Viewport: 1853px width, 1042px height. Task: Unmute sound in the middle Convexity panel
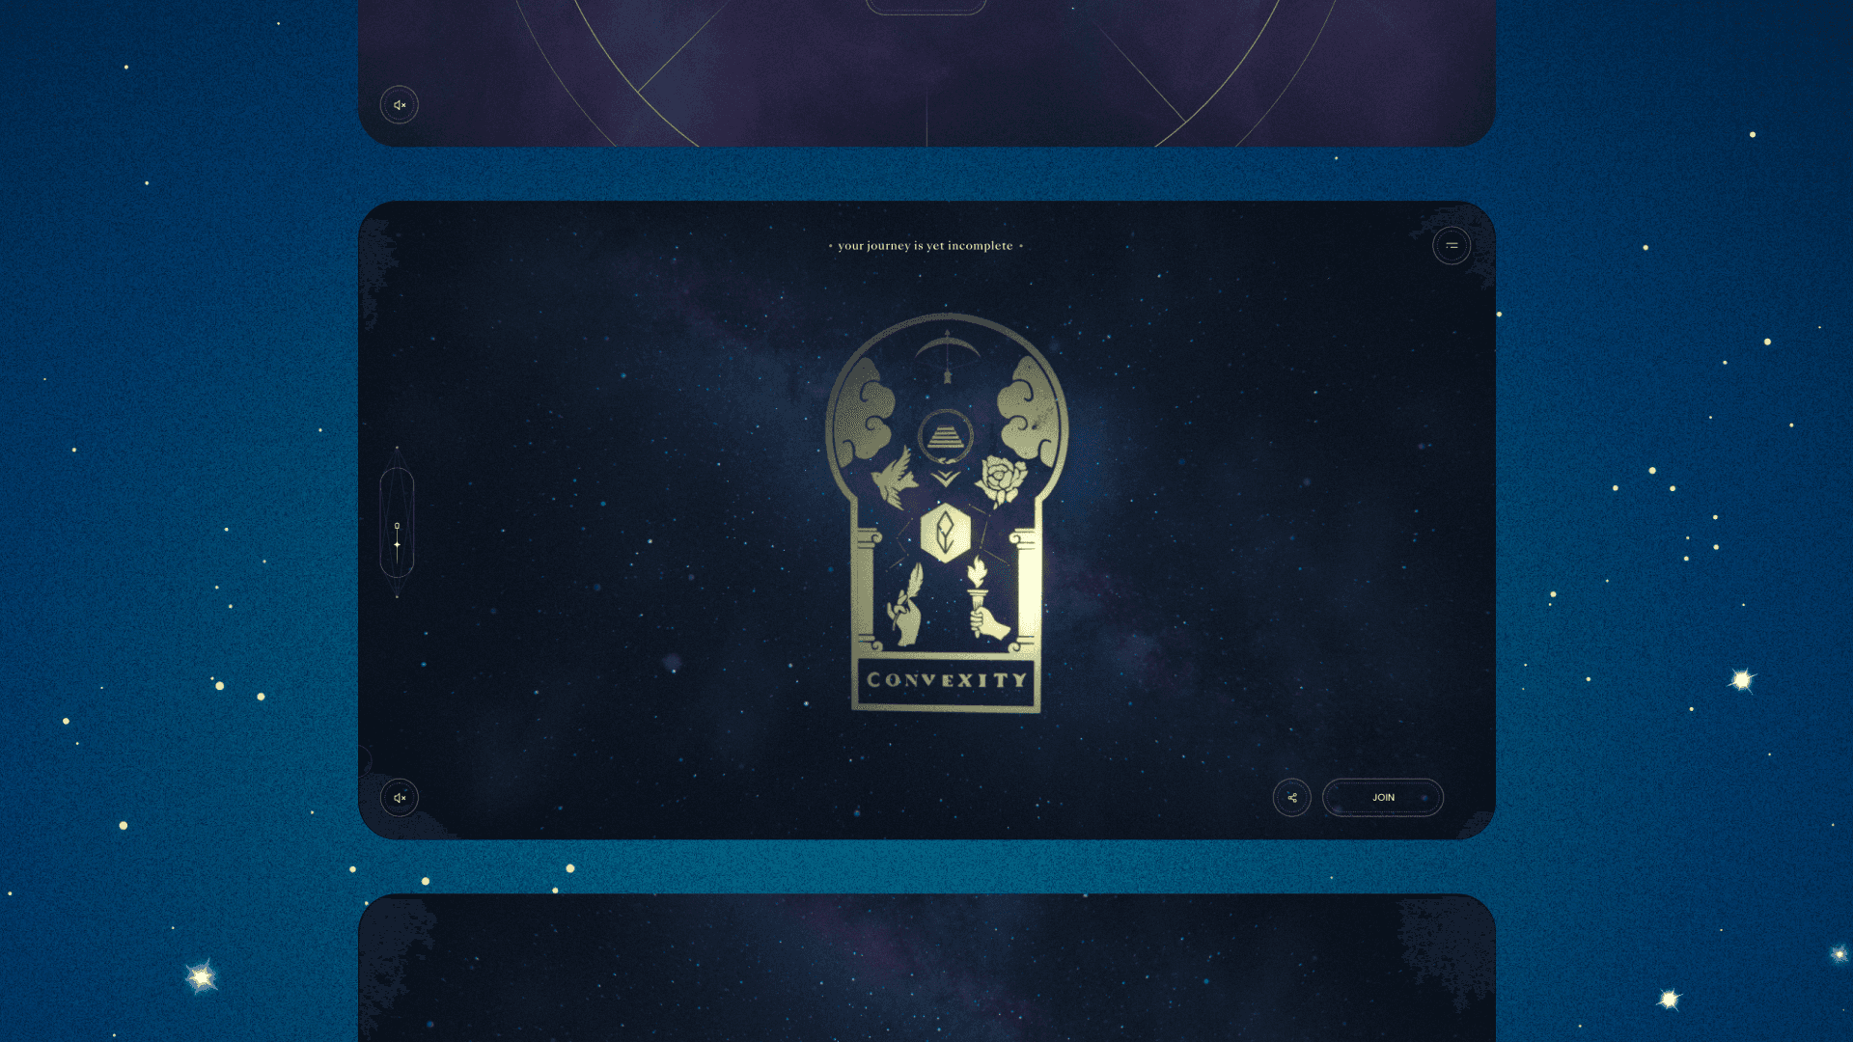point(399,798)
